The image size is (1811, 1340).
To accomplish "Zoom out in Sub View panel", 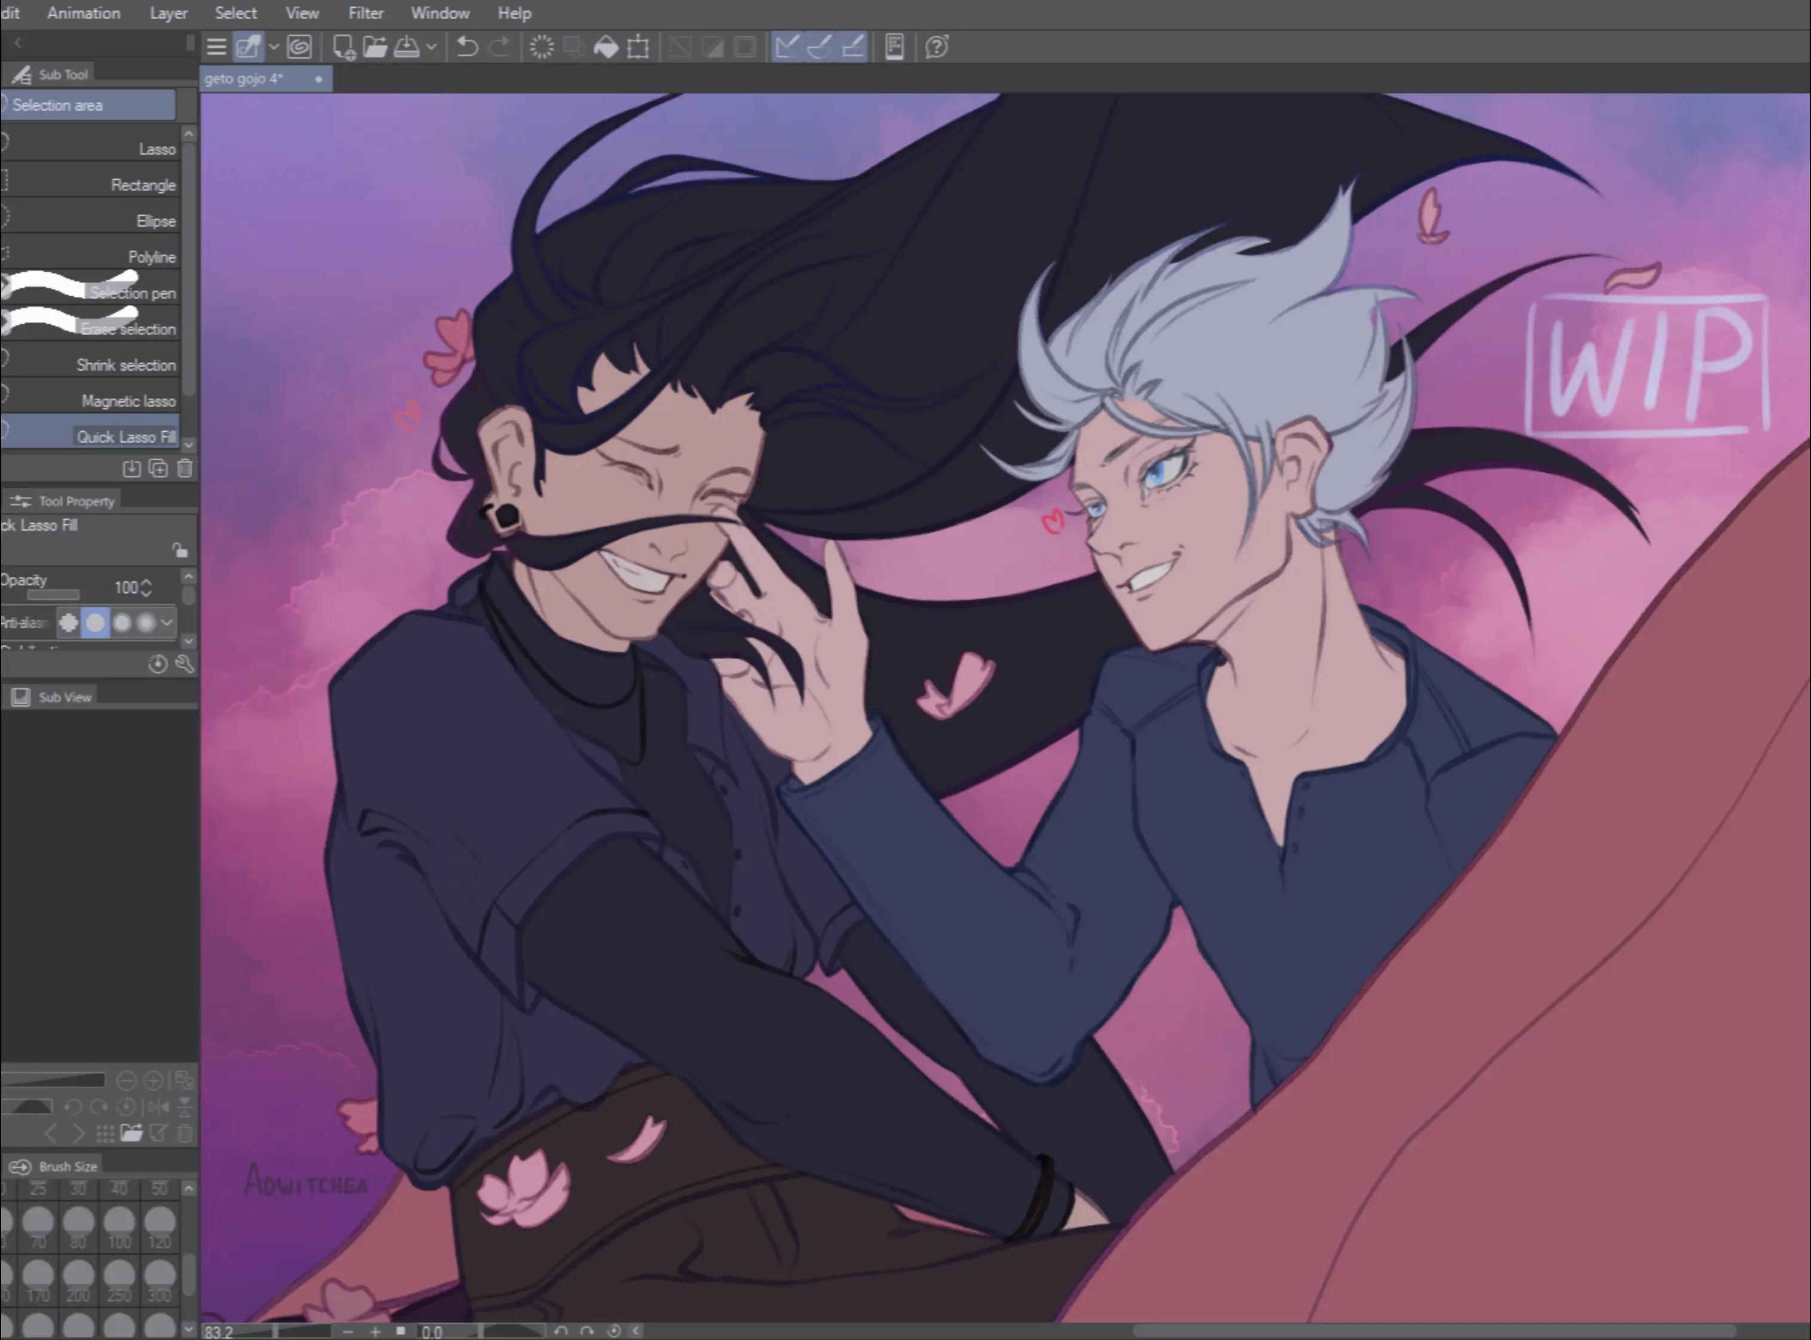I will [127, 1080].
